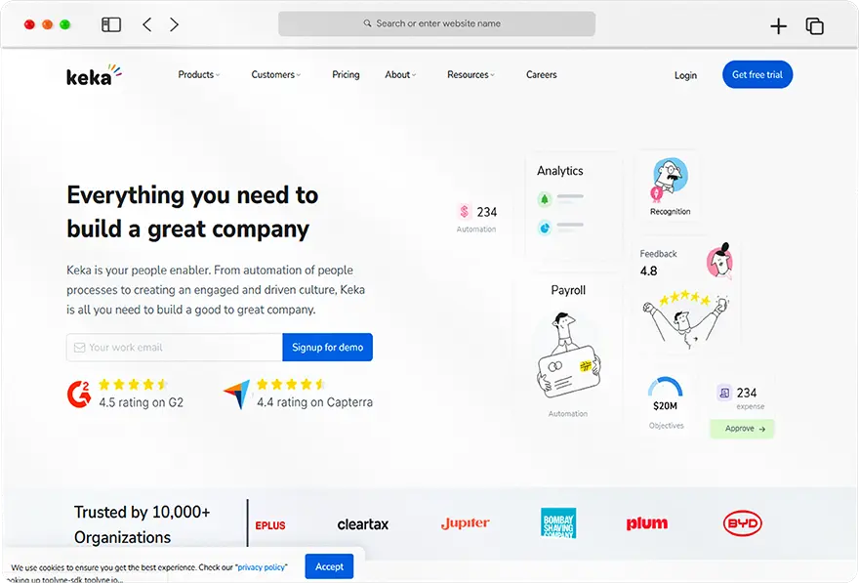
Task: Click the Capterra logo icon
Action: [x=237, y=395]
